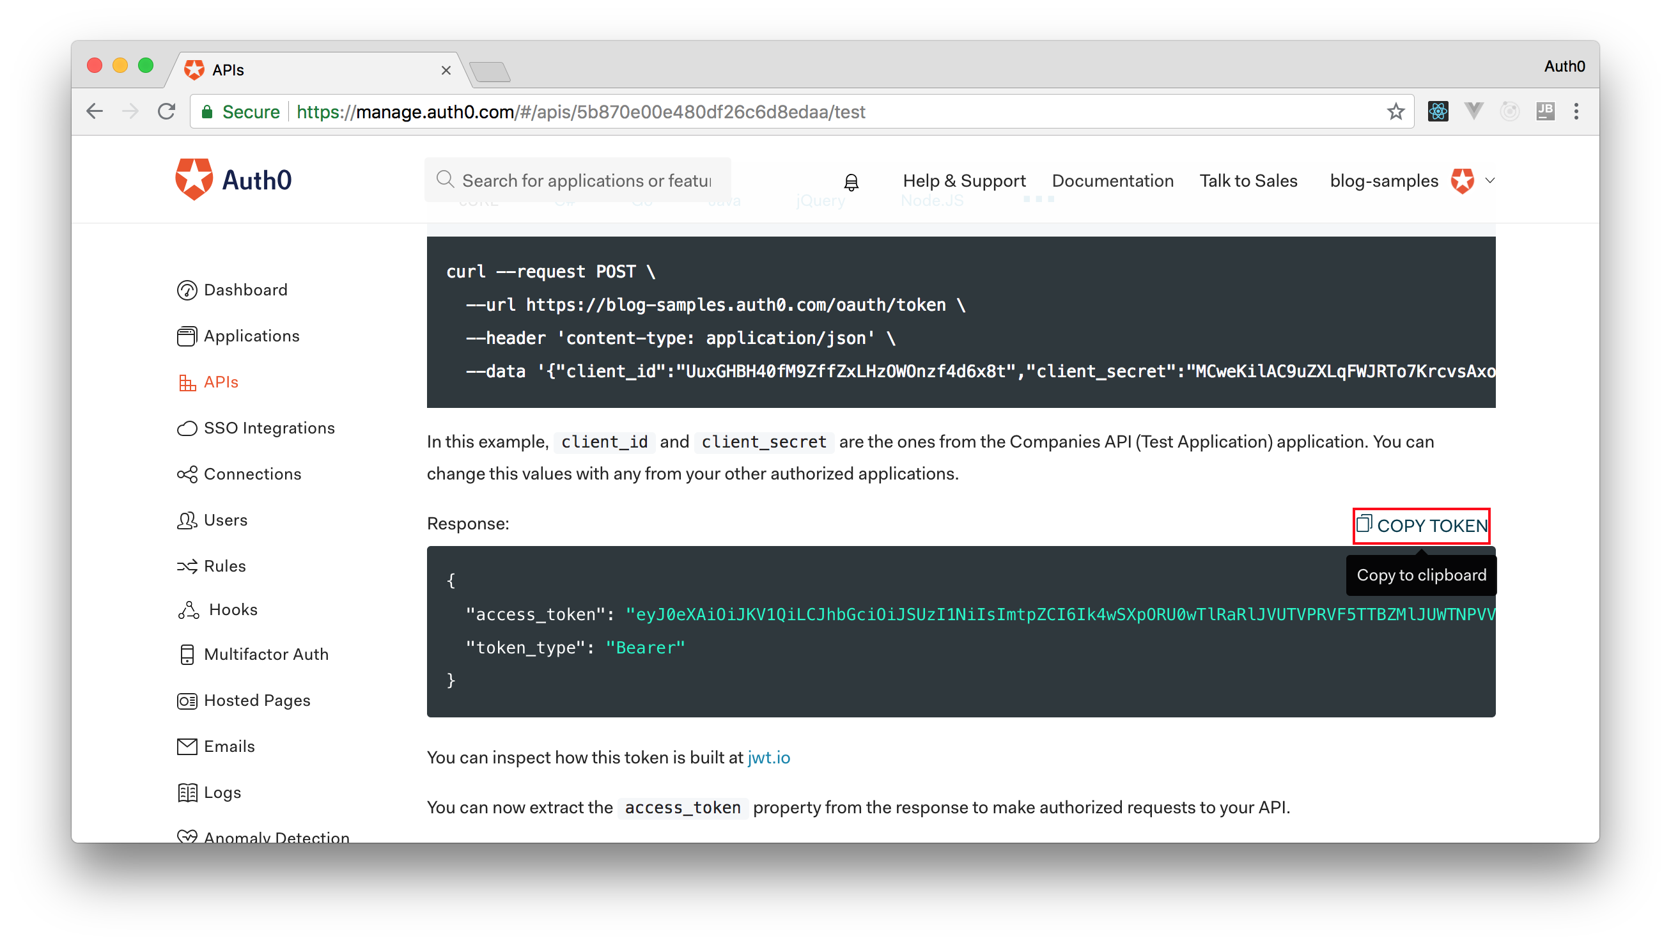The width and height of the screenshot is (1671, 945).
Task: Expand the blog-samples tenant dropdown
Action: (1489, 180)
